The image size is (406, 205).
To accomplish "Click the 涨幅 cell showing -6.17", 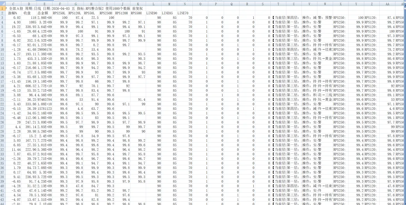I will point(13,136).
